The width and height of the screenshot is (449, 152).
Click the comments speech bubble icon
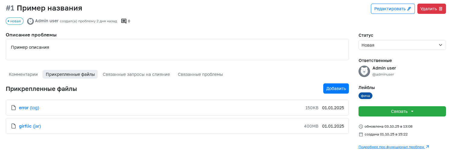click(124, 21)
